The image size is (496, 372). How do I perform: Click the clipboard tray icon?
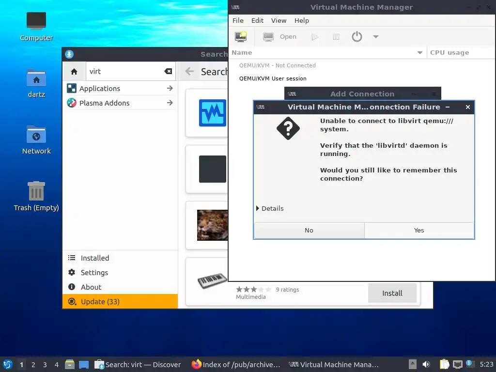click(444, 364)
